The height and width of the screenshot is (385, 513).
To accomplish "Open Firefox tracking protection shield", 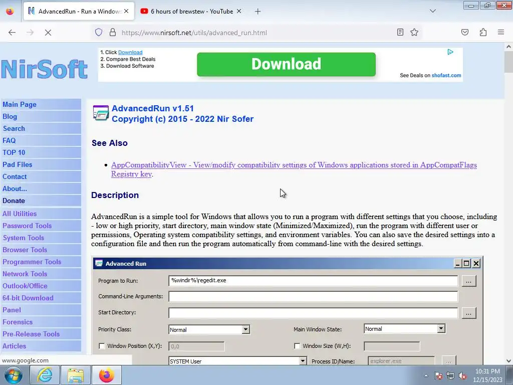I will pyautogui.click(x=99, y=33).
